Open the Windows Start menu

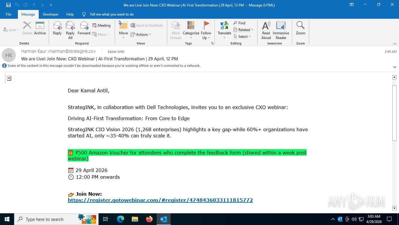point(7,219)
